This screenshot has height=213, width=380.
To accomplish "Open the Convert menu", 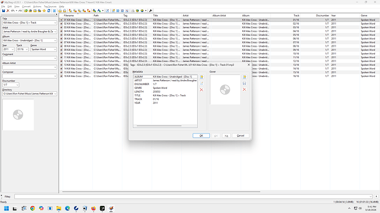I will pyautogui.click(x=26, y=7).
